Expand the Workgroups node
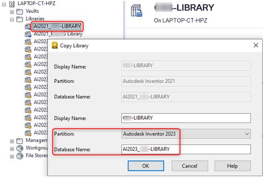This screenshot has width=265, height=178. pos(12,149)
